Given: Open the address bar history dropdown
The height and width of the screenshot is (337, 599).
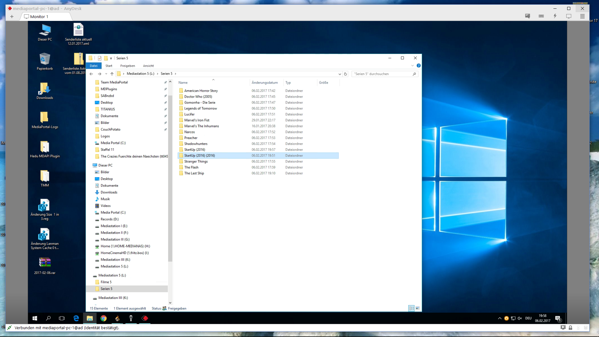Looking at the screenshot, I should (339, 74).
